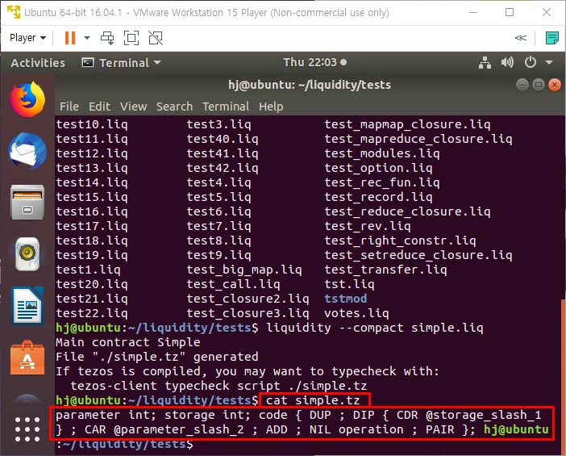Maximize the VMware Player window
This screenshot has width=566, height=456.
(x=510, y=12)
